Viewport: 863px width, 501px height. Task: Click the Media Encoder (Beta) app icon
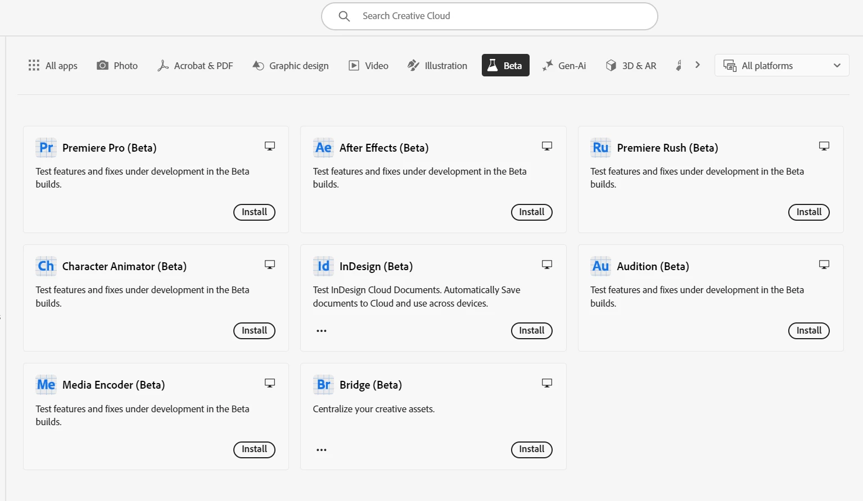pos(46,385)
